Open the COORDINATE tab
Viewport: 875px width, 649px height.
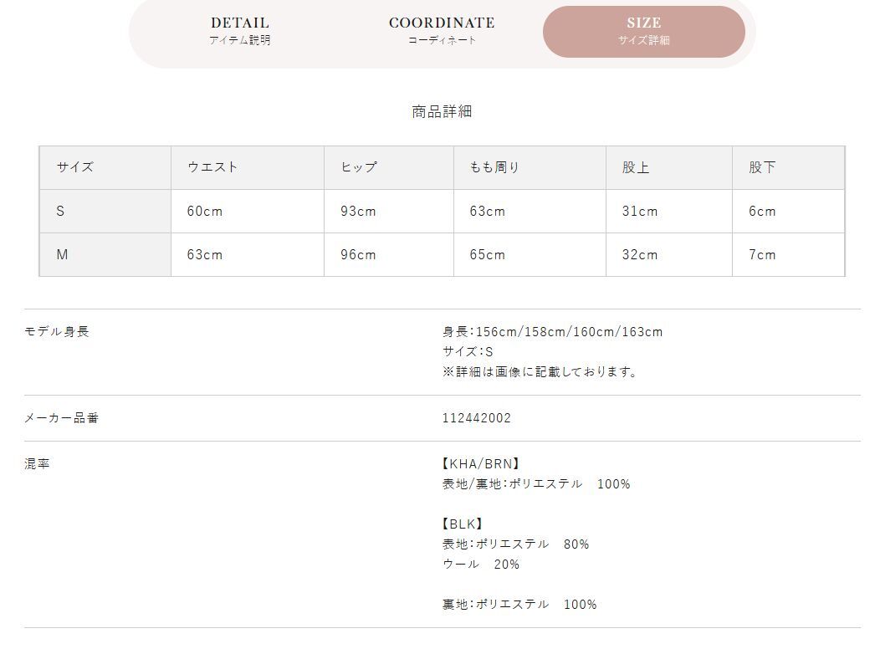(442, 31)
